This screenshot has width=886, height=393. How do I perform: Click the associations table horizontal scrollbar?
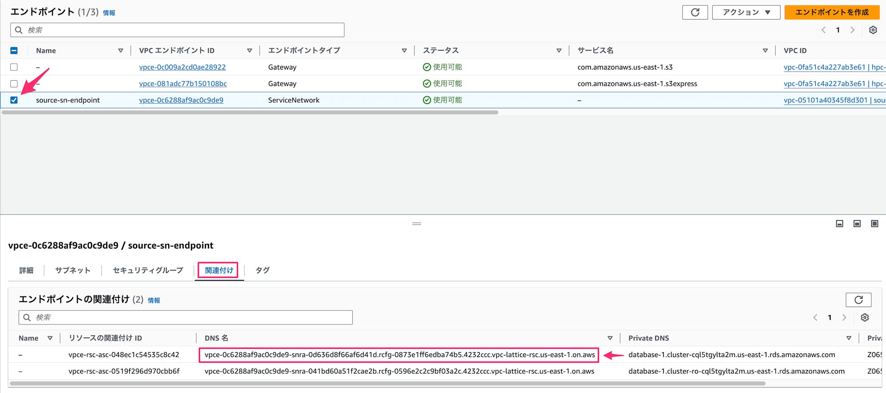click(388, 383)
